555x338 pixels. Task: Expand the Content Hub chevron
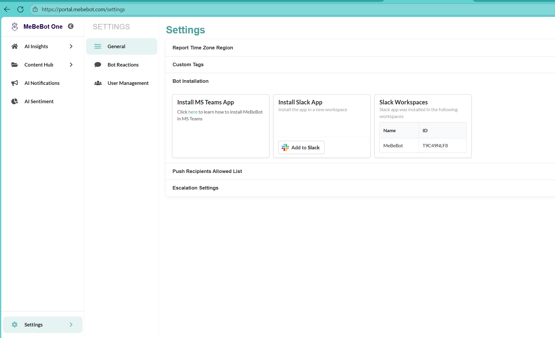click(x=71, y=65)
